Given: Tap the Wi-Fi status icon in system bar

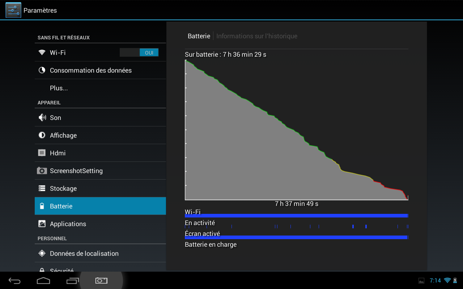Looking at the screenshot, I should pyautogui.click(x=447, y=280).
